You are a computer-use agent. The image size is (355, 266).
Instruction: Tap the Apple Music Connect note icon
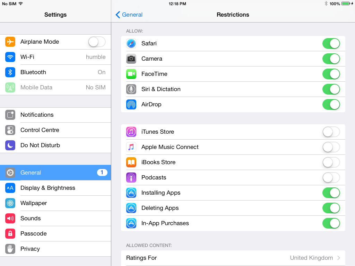pos(131,147)
